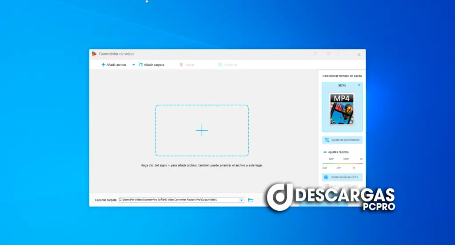Click the shopping cart icon in title bar

328,54
